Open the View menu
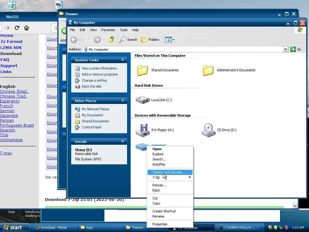This screenshot has height=232, width=309. click(x=93, y=30)
